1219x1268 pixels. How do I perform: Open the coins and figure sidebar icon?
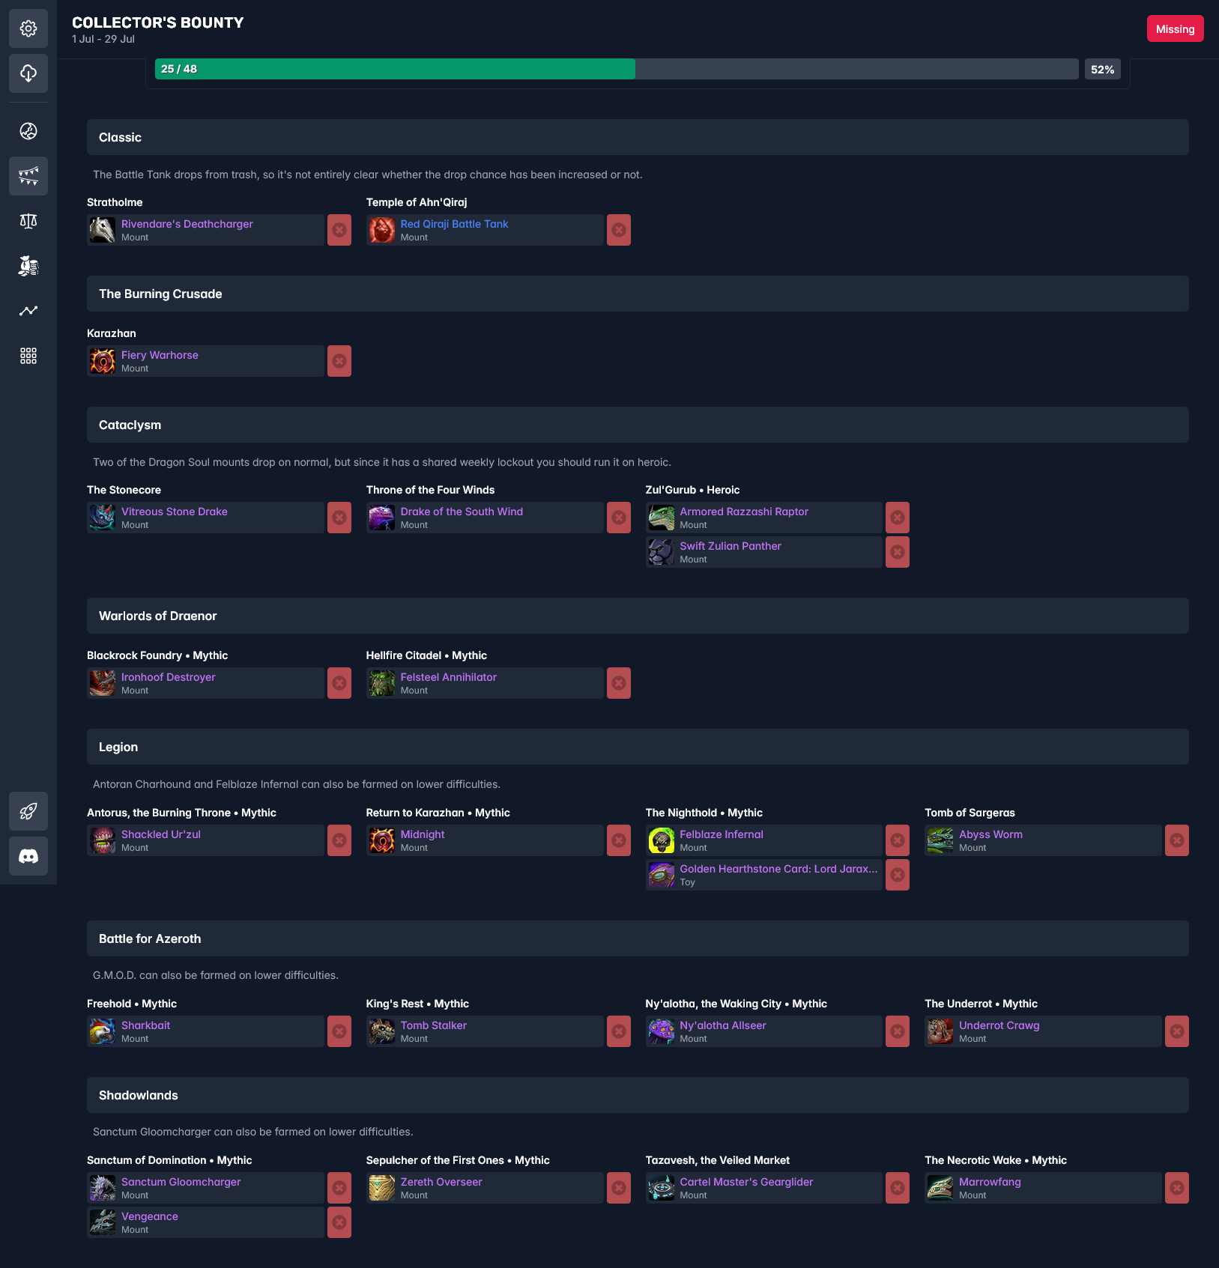click(x=28, y=266)
